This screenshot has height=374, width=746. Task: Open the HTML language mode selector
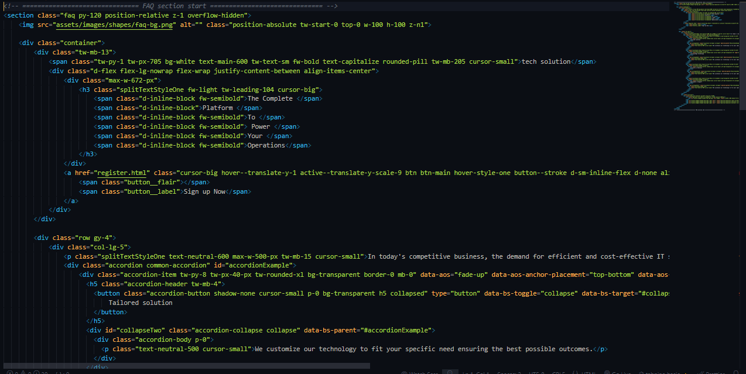pyautogui.click(x=587, y=372)
